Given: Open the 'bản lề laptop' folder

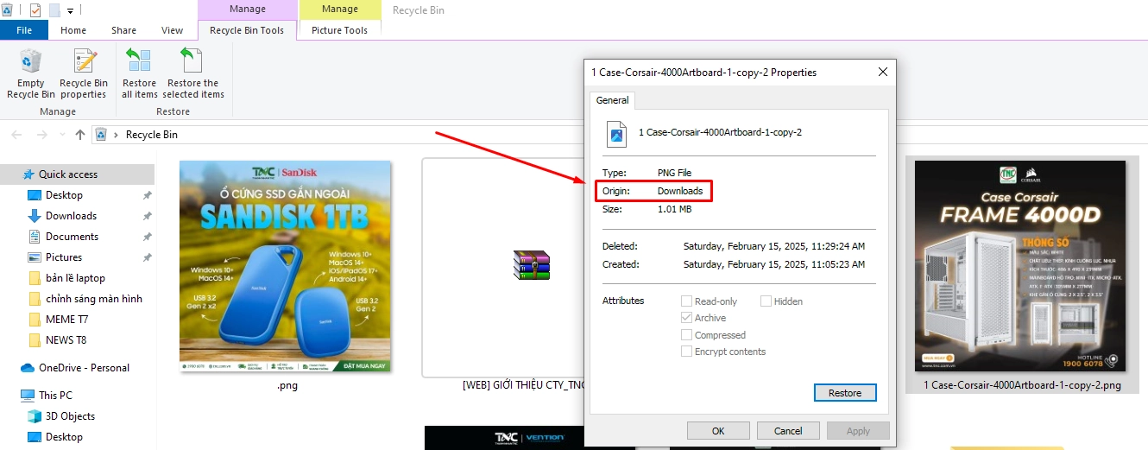Looking at the screenshot, I should coord(75,278).
